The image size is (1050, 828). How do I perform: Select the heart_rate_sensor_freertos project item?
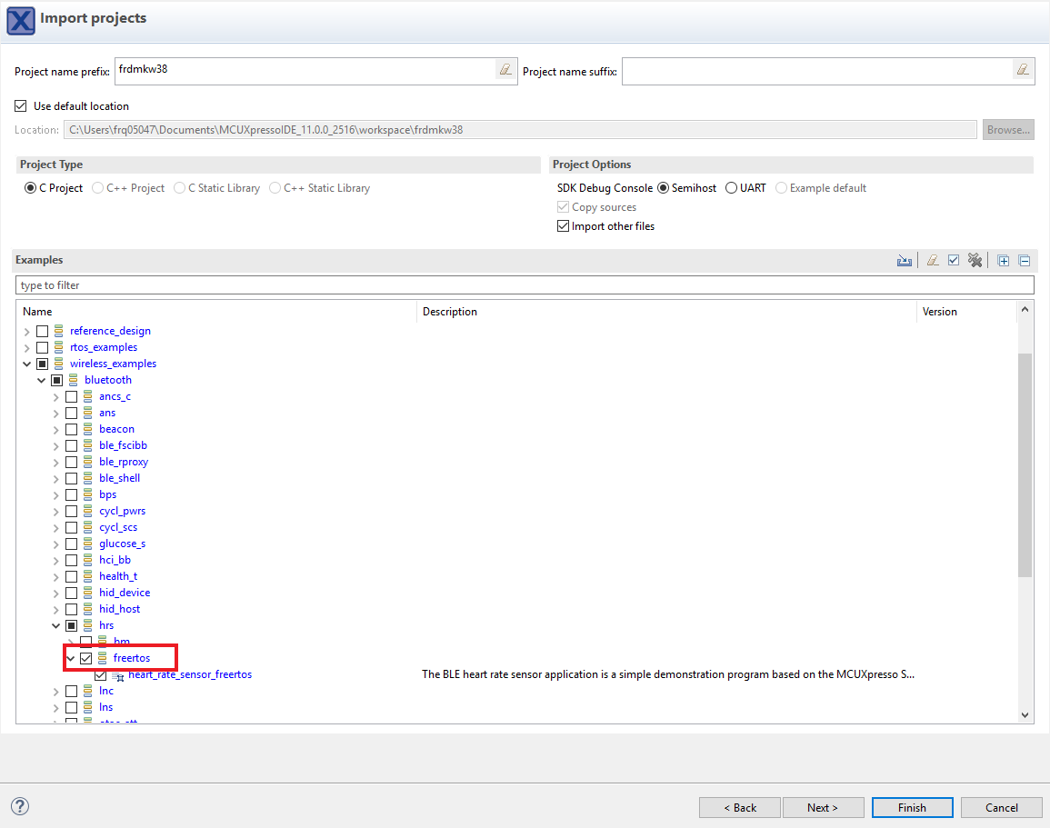[189, 674]
